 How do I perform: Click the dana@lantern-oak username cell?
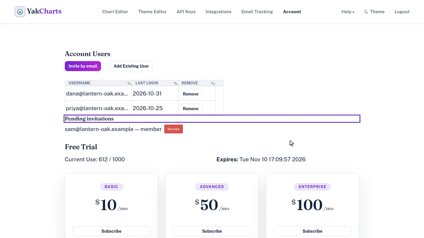click(98, 93)
